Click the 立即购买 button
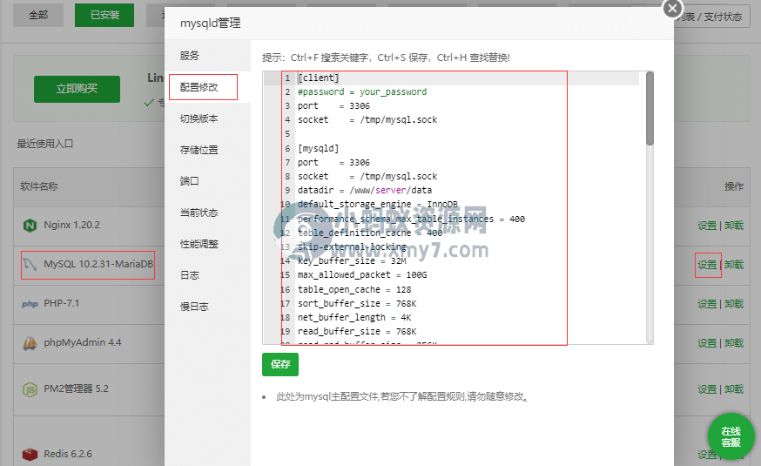 tap(77, 89)
